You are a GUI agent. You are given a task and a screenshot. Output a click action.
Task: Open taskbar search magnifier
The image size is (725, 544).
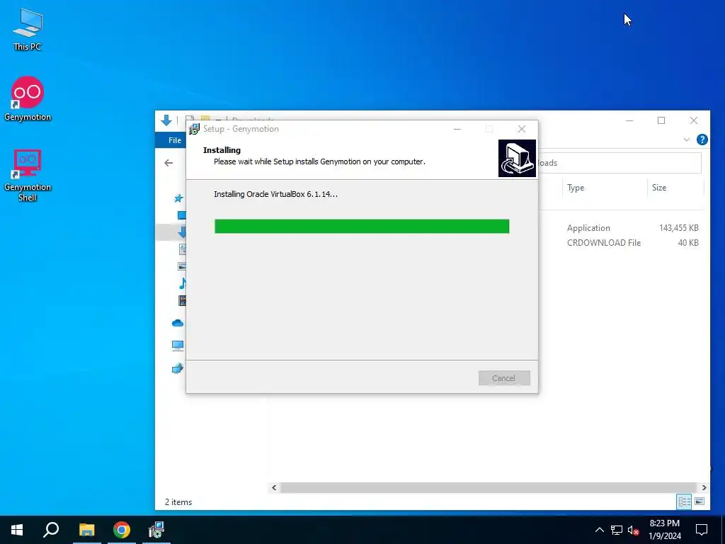pos(51,530)
